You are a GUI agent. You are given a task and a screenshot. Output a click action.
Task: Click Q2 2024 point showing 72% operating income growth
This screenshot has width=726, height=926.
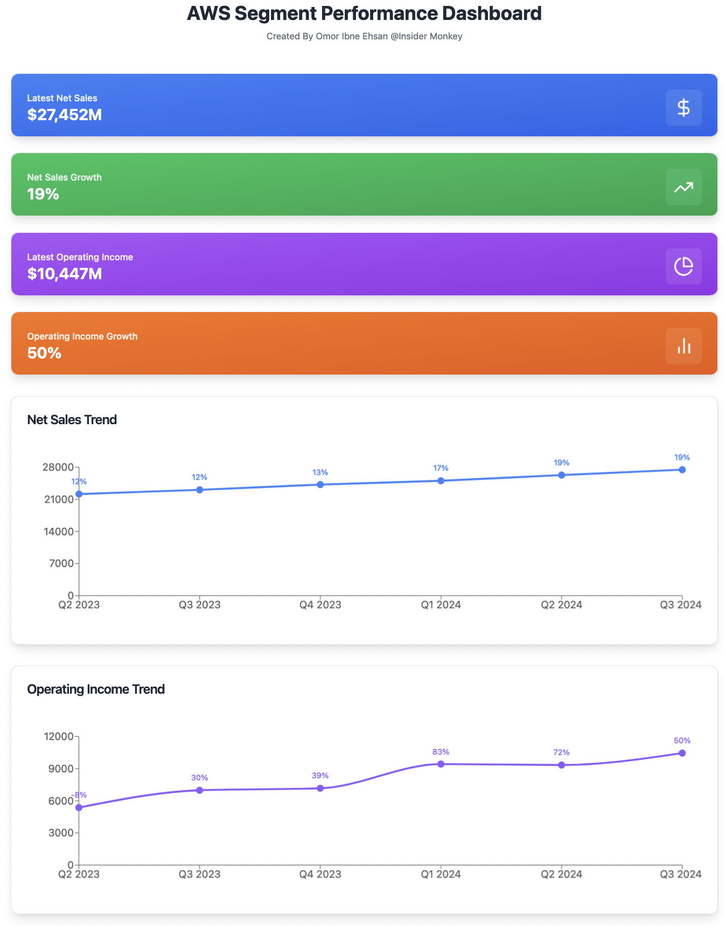tap(561, 765)
